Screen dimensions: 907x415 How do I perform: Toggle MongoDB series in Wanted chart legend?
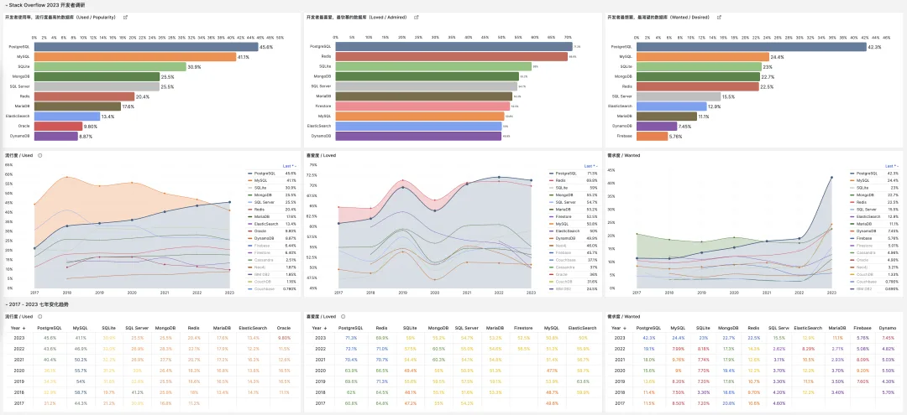[x=865, y=195]
